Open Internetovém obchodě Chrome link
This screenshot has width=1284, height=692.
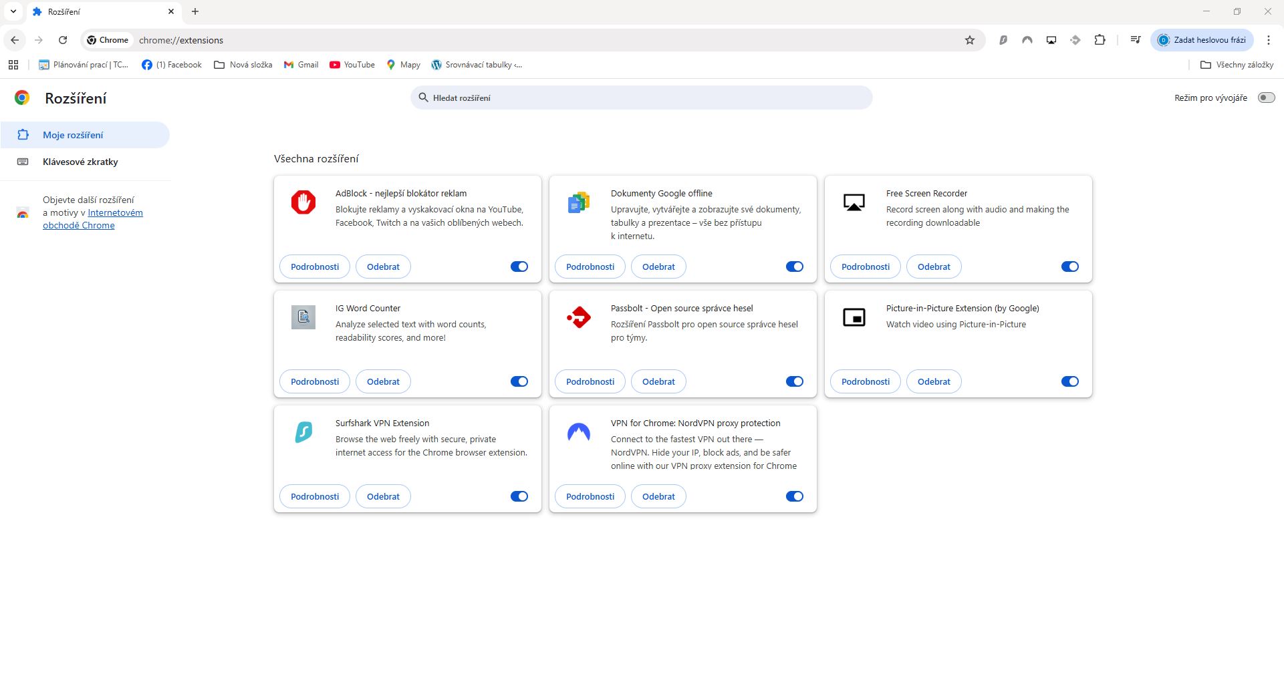93,219
